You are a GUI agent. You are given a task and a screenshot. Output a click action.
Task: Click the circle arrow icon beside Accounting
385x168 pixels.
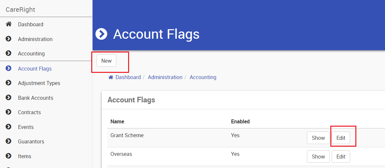9,53
